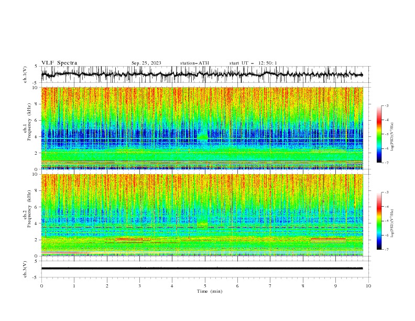Click time axis tick label '10'
The width and height of the screenshot is (415, 321).
click(x=368, y=286)
